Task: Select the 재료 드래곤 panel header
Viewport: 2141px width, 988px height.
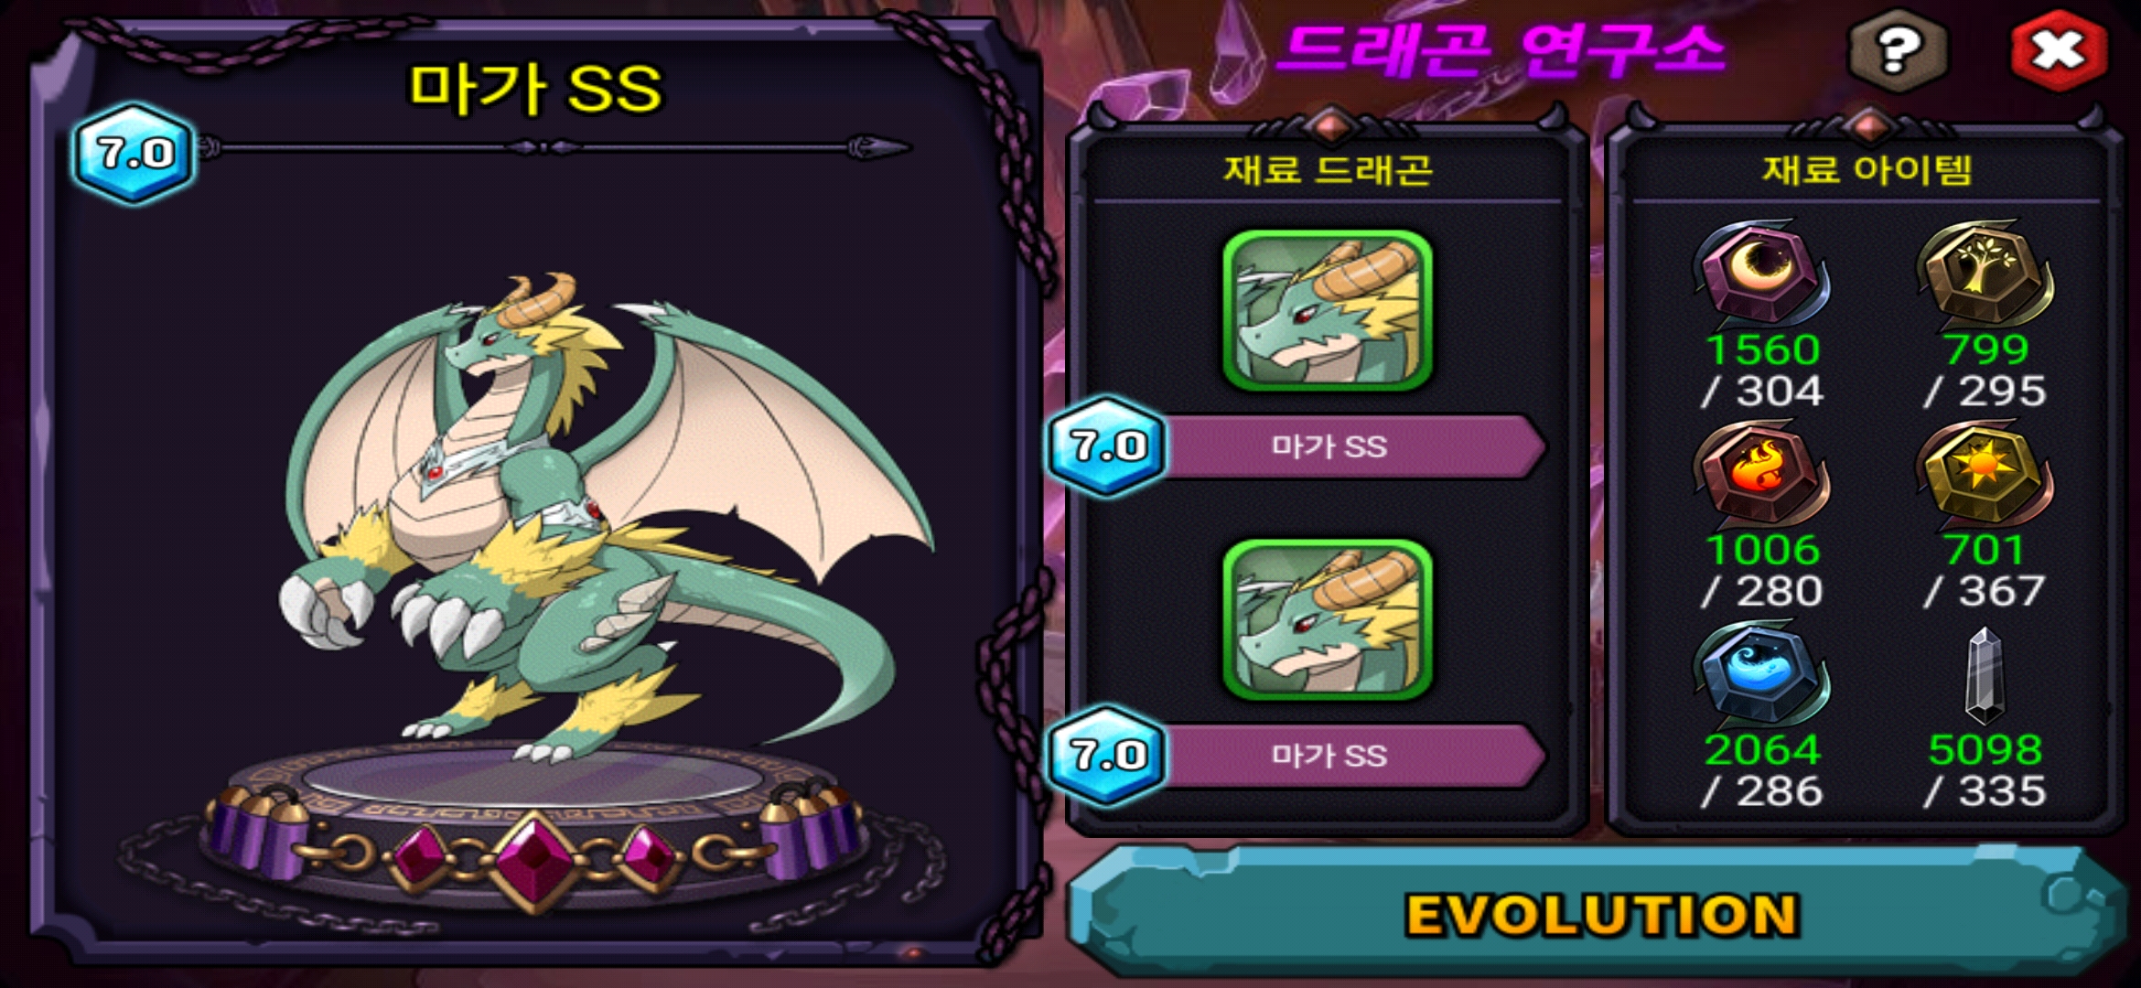Action: [1328, 169]
